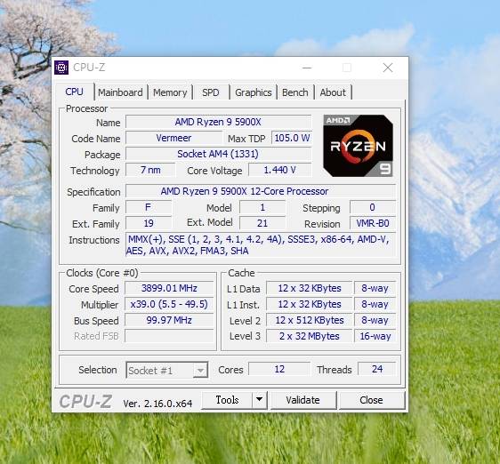
Task: Click the Threads value '24'
Action: pos(377,369)
